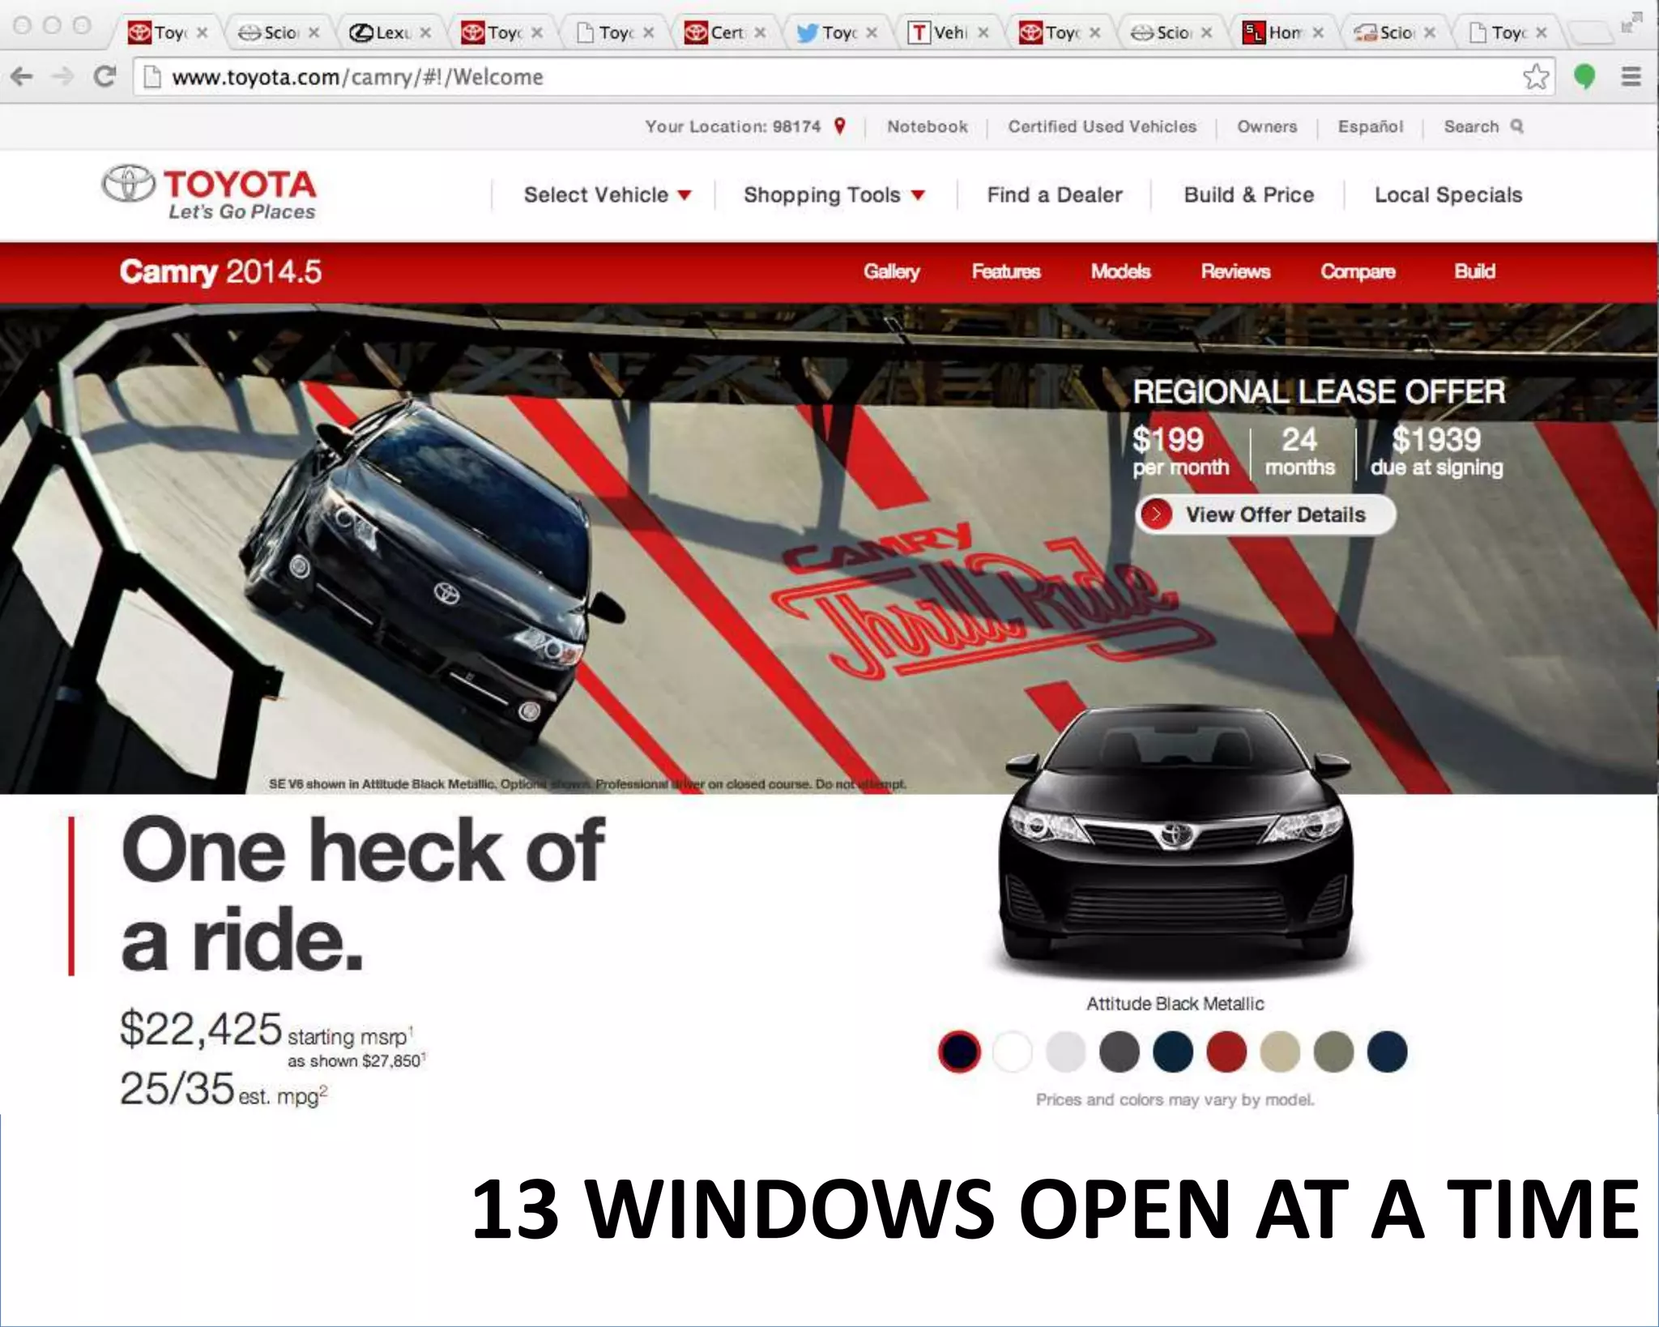Viewport: 1659px width, 1327px height.
Task: Select the olive green color swatch
Action: pyautogui.click(x=1333, y=1052)
